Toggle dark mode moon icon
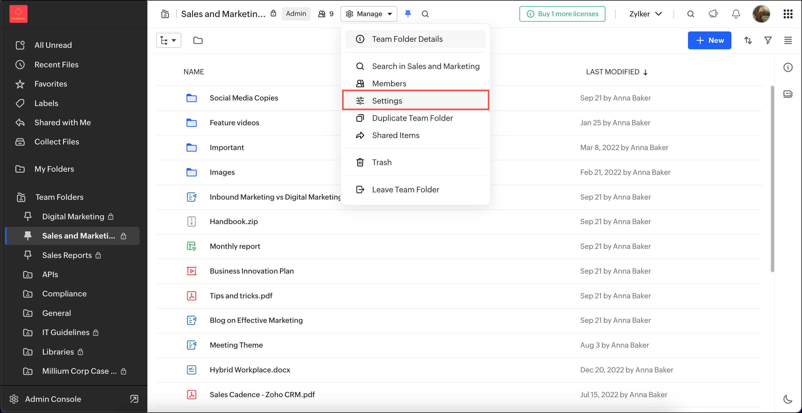This screenshot has width=802, height=413. click(787, 399)
